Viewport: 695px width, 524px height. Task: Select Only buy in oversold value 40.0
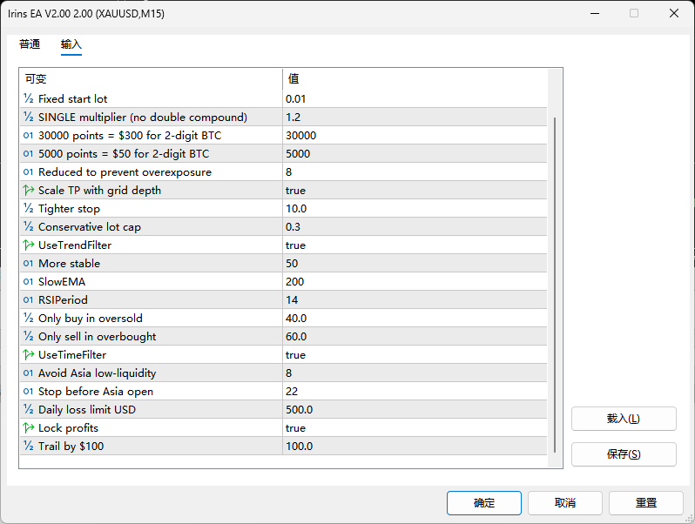(415, 318)
